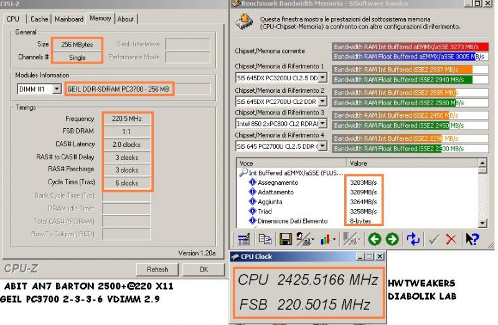Click the FSB 220.5015 MHz readout
Viewport: 498px width, 325px height.
(x=304, y=304)
